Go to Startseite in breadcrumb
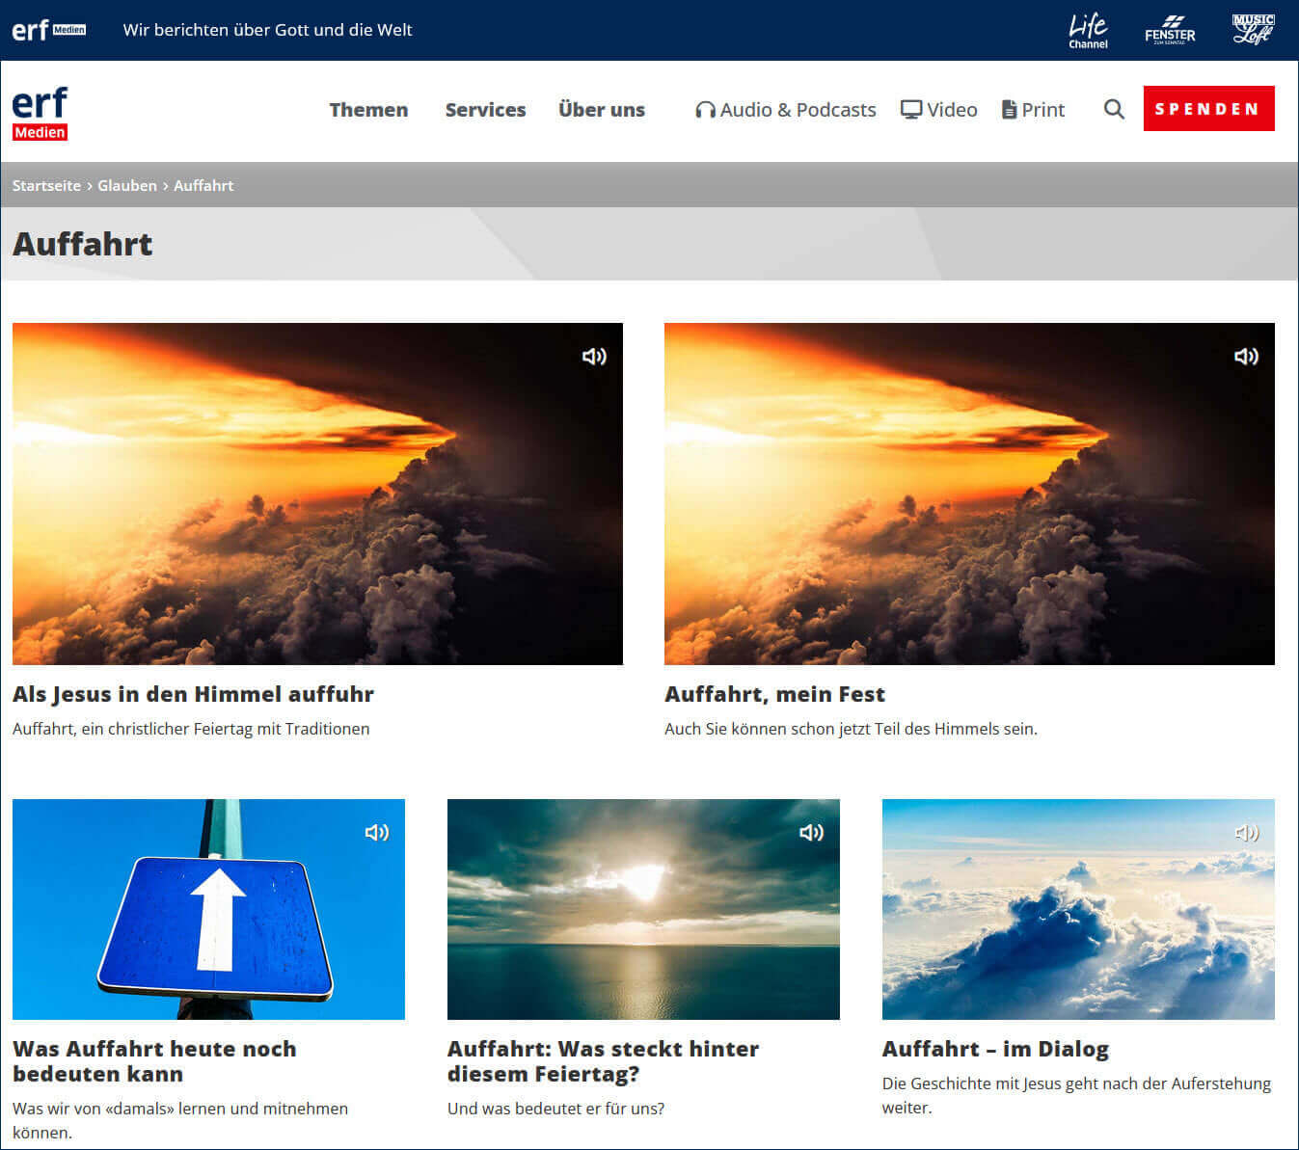Viewport: 1299px width, 1150px height. tap(46, 185)
